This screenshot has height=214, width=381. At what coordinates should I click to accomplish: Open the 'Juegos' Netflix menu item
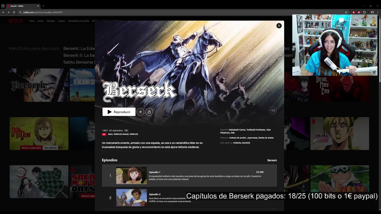tap(61, 21)
